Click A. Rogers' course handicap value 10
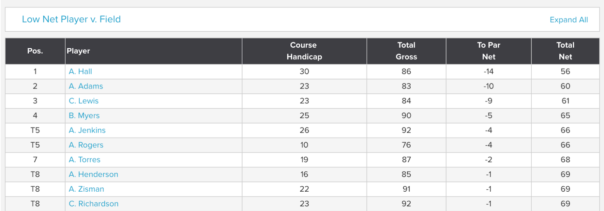604x211 pixels. [x=304, y=145]
